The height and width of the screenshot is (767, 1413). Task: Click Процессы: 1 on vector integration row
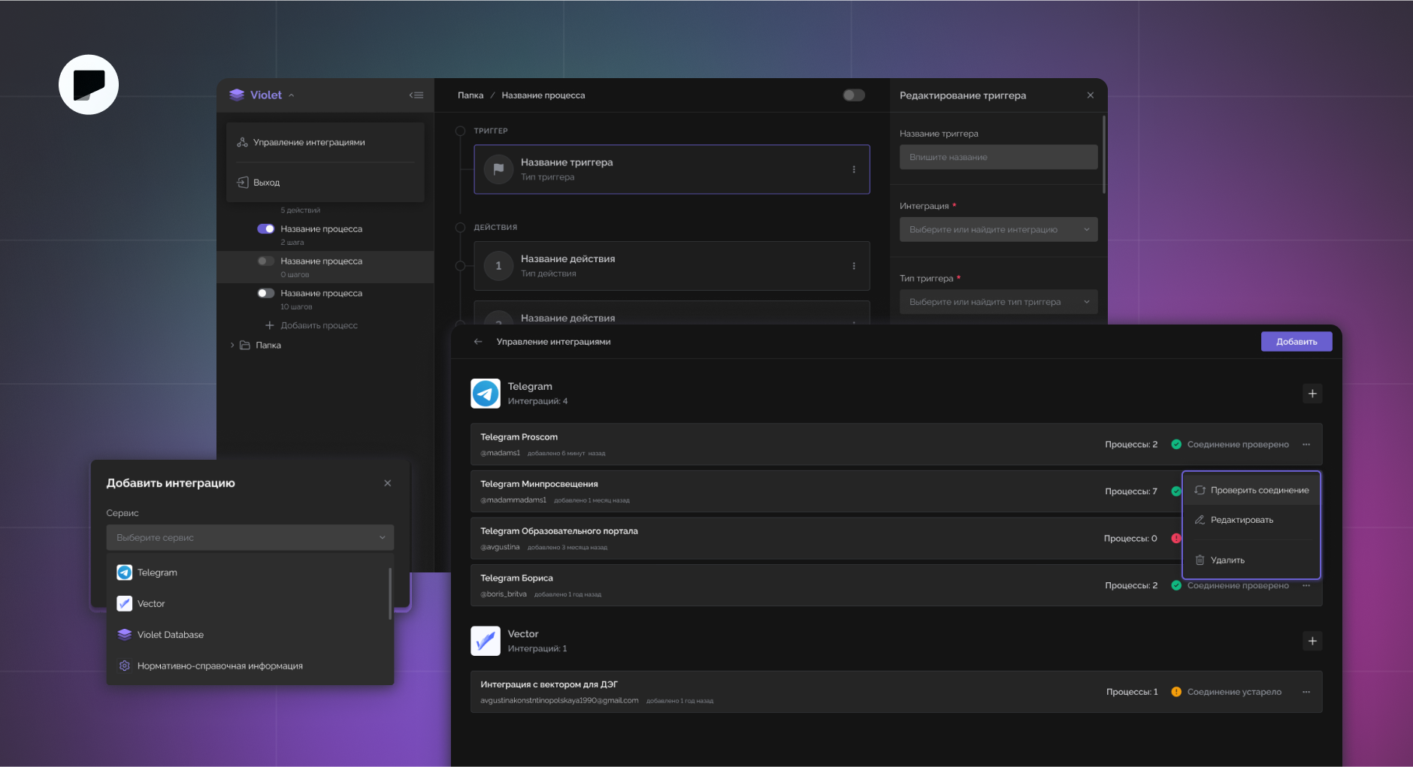tap(1132, 692)
